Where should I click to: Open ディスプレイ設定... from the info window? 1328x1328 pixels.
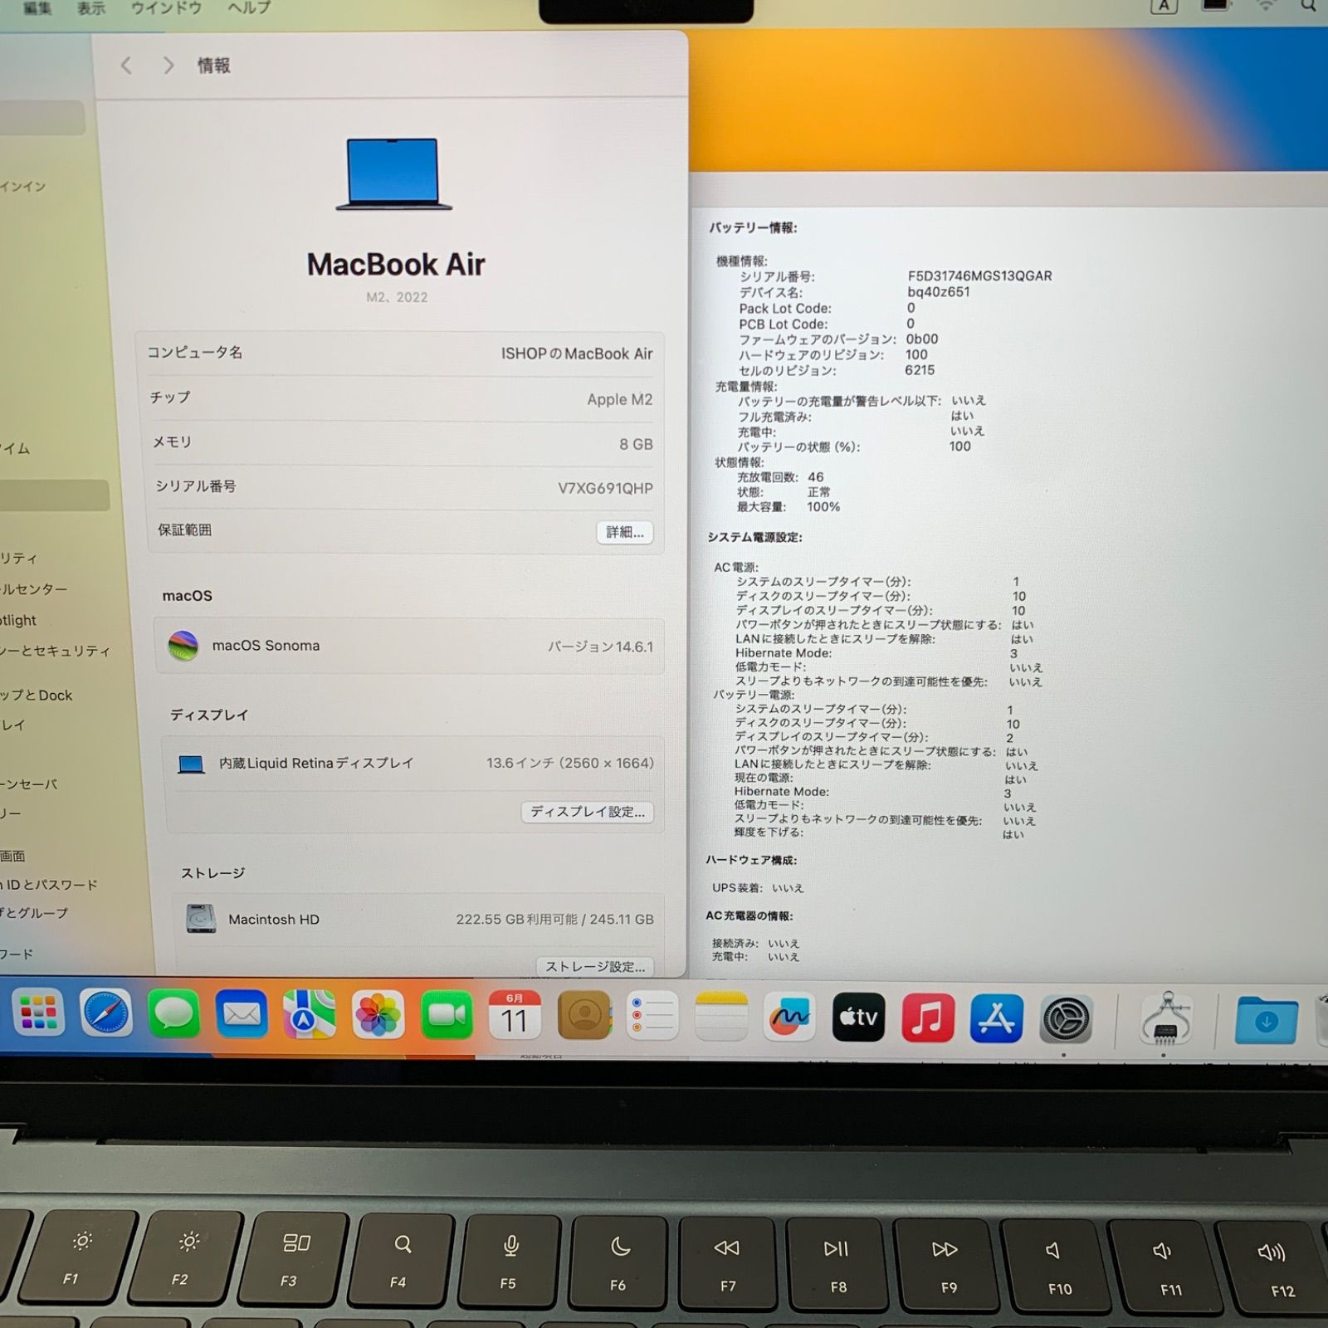click(588, 813)
